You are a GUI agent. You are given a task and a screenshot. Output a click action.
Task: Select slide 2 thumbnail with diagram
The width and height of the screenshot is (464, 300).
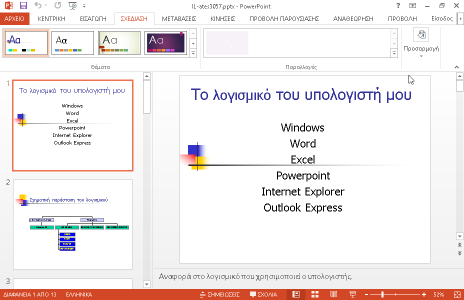(73, 224)
